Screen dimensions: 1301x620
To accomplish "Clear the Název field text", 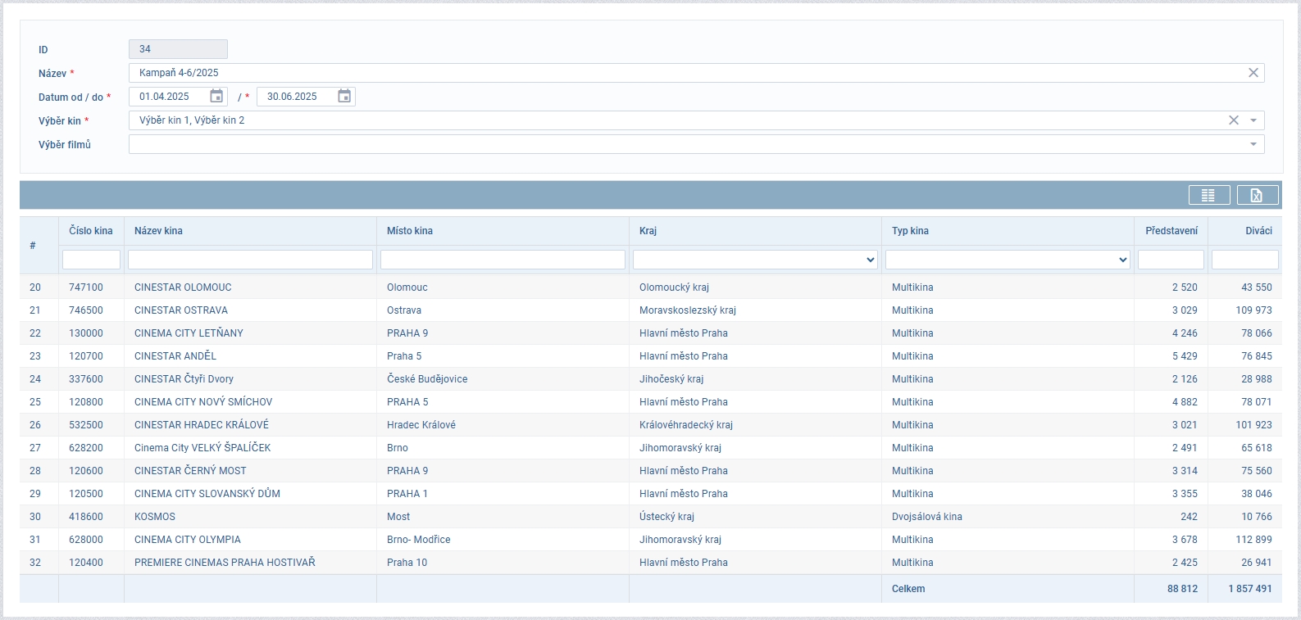I will (1253, 73).
